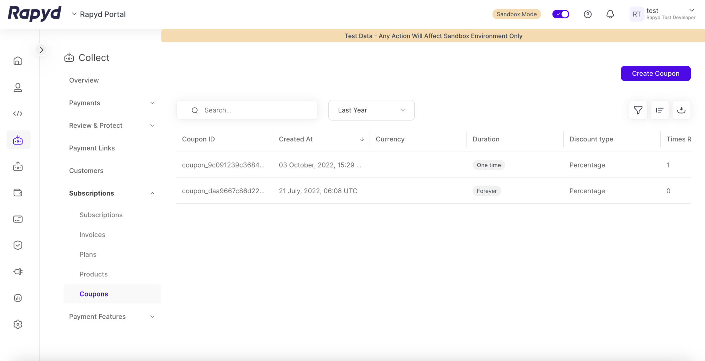Open coupon_9c091239c3684 coupon row
The width and height of the screenshot is (705, 361).
pos(223,165)
